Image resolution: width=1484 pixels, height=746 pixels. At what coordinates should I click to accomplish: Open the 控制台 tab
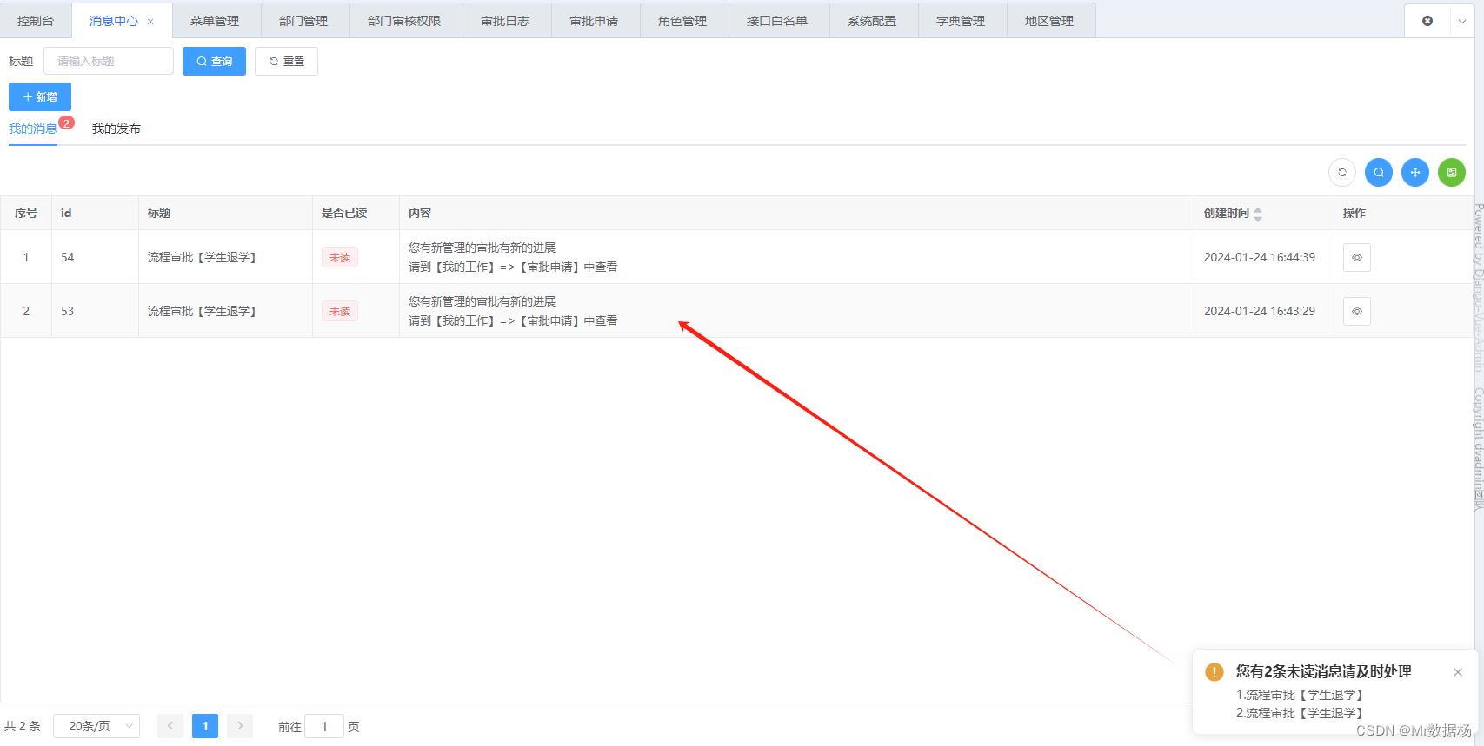tap(36, 21)
